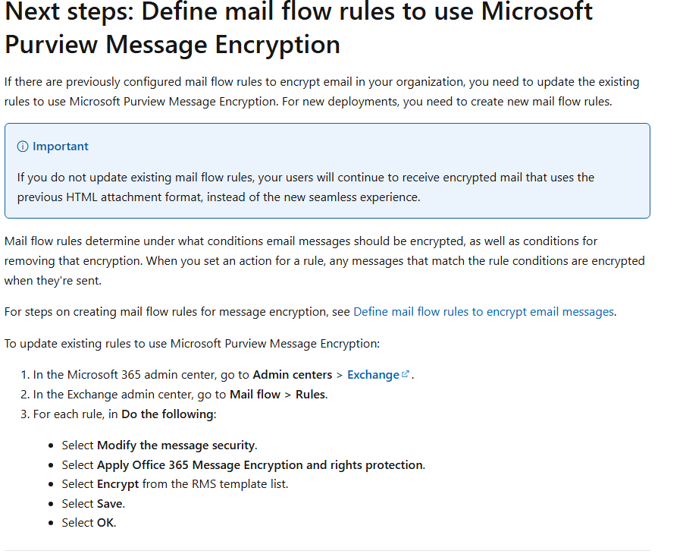
Task: Click paragraph beginning If there are previously configured
Action: [x=322, y=92]
